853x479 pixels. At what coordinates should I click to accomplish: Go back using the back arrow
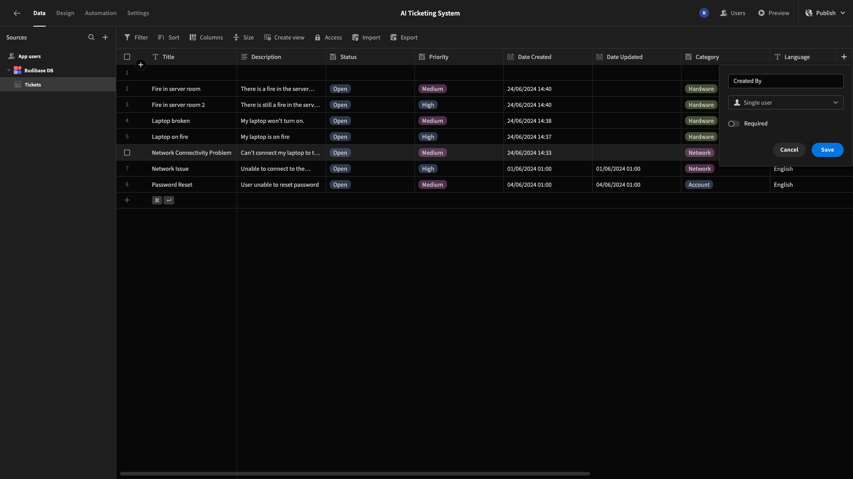[17, 13]
